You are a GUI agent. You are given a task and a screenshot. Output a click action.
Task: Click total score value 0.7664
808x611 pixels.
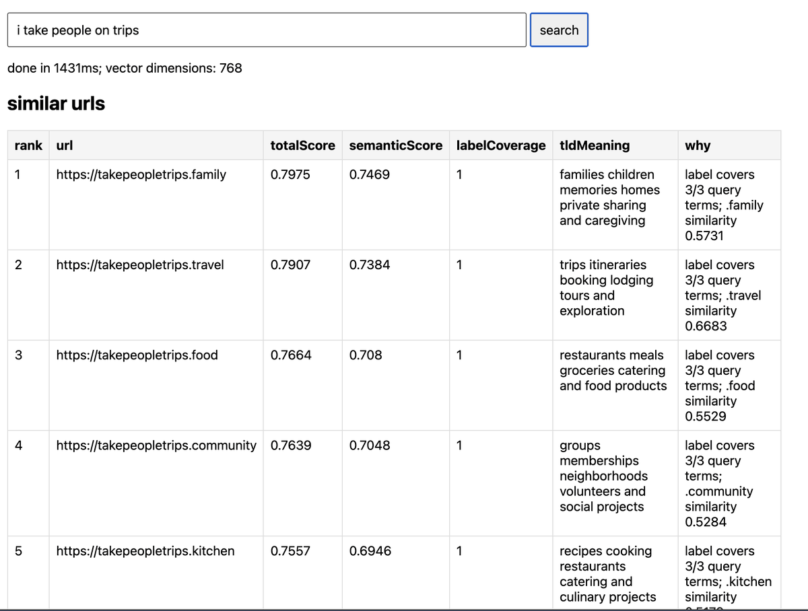pyautogui.click(x=291, y=355)
